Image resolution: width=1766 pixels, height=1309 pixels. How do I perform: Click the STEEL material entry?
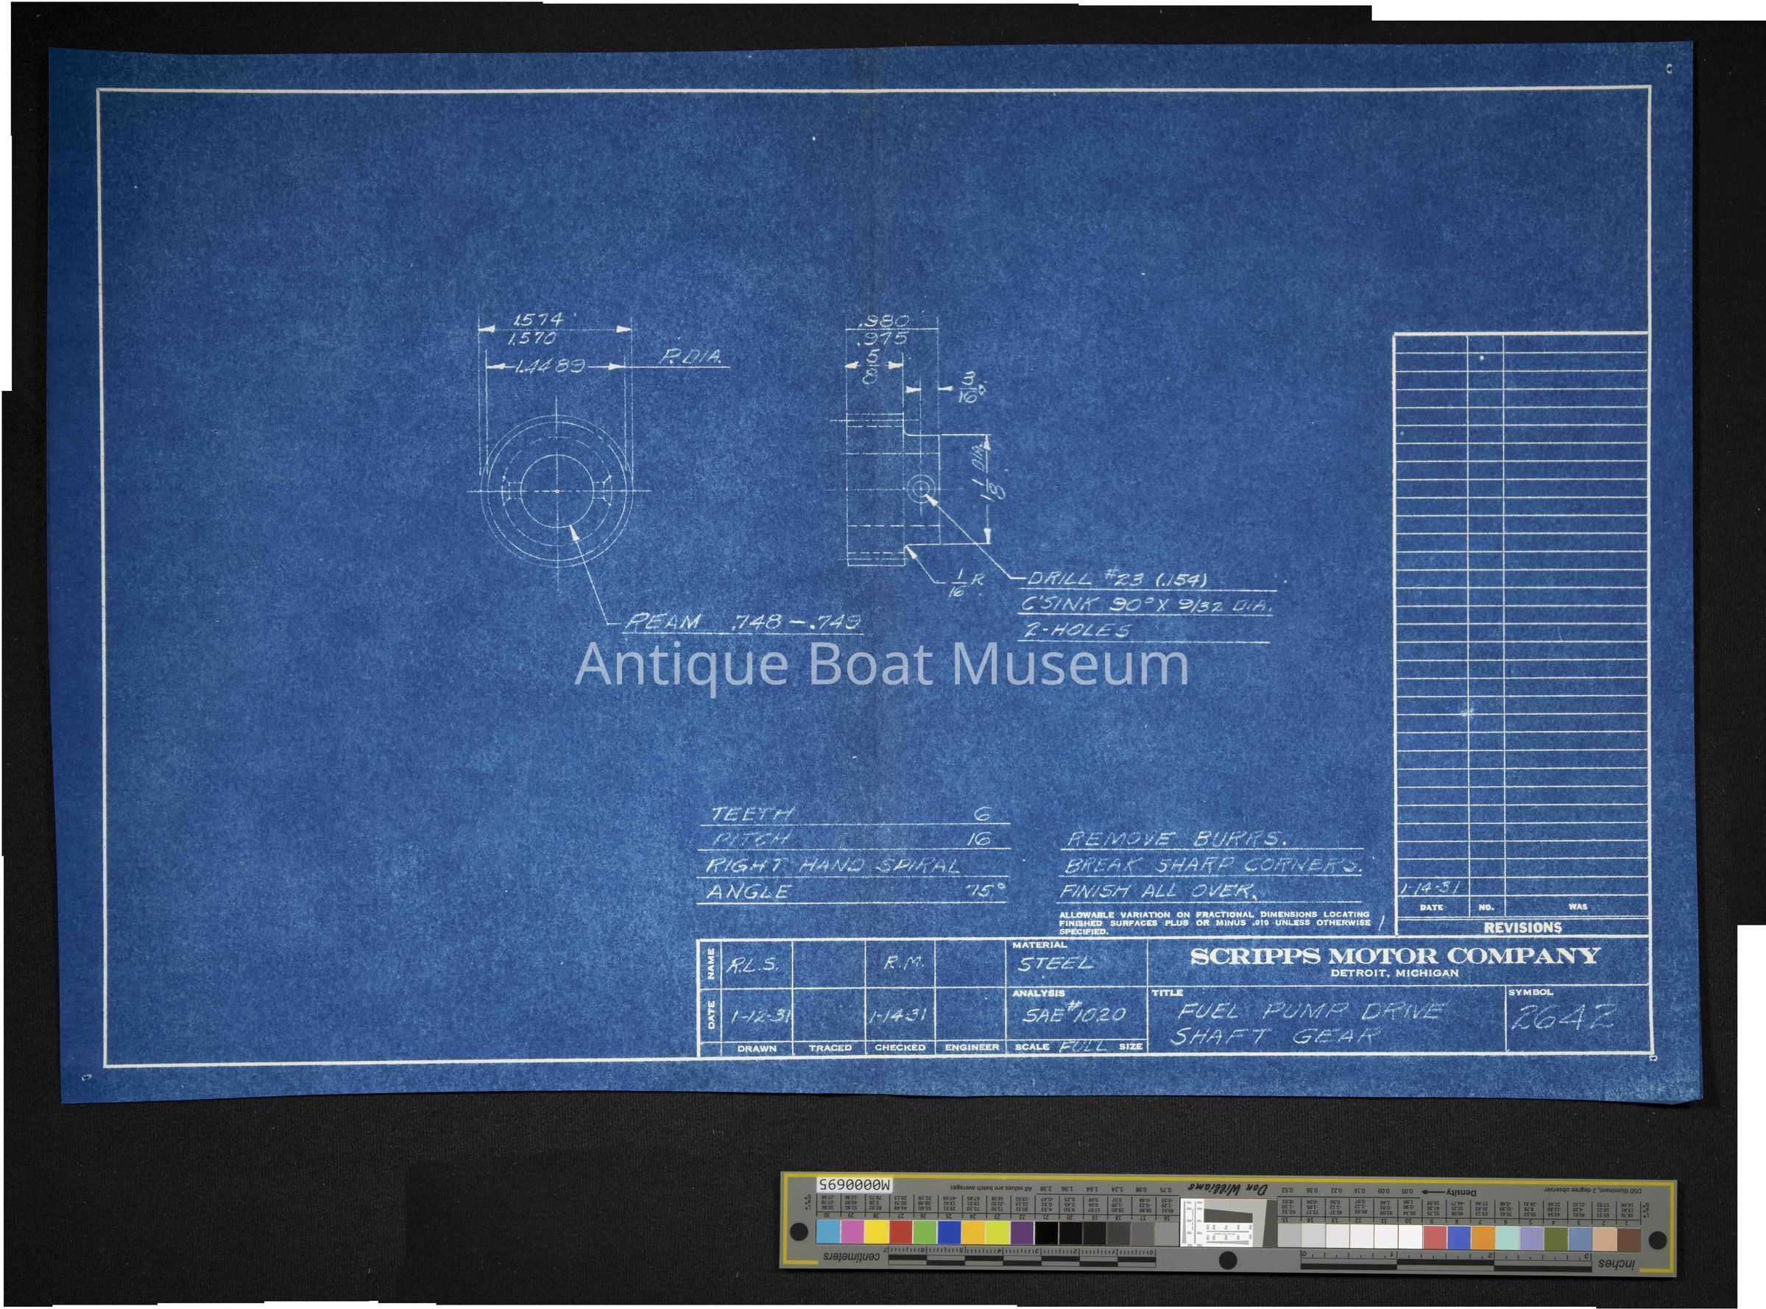pyautogui.click(x=1055, y=964)
